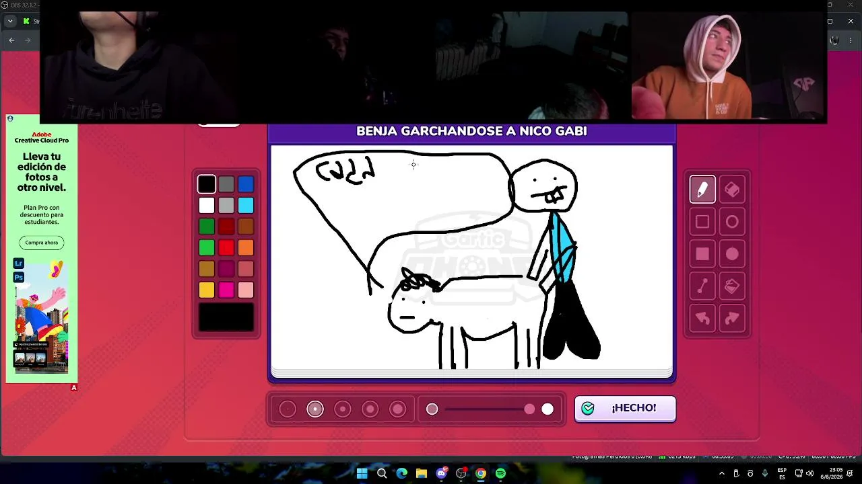This screenshot has width=862, height=484.
Task: Expand the system tray hidden icons chevron
Action: 722,473
